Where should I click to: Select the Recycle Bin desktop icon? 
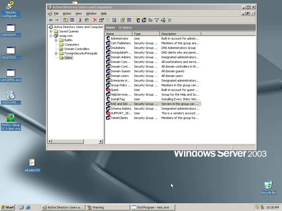(268, 188)
